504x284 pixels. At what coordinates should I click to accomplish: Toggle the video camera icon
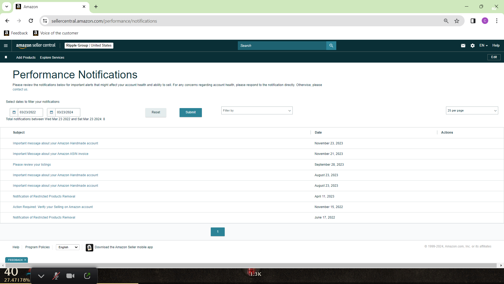(x=70, y=276)
